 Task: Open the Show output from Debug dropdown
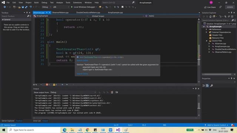tap(73, 92)
